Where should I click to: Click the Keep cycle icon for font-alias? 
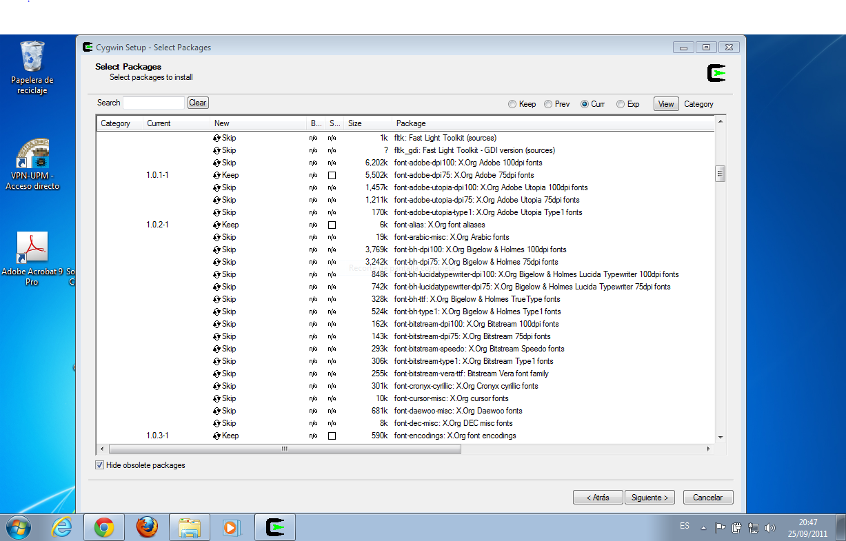pos(217,225)
